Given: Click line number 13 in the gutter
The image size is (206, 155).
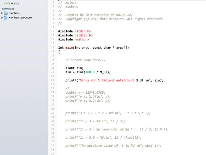Looking at the screenshot, I should pyautogui.click(x=53, y=47).
